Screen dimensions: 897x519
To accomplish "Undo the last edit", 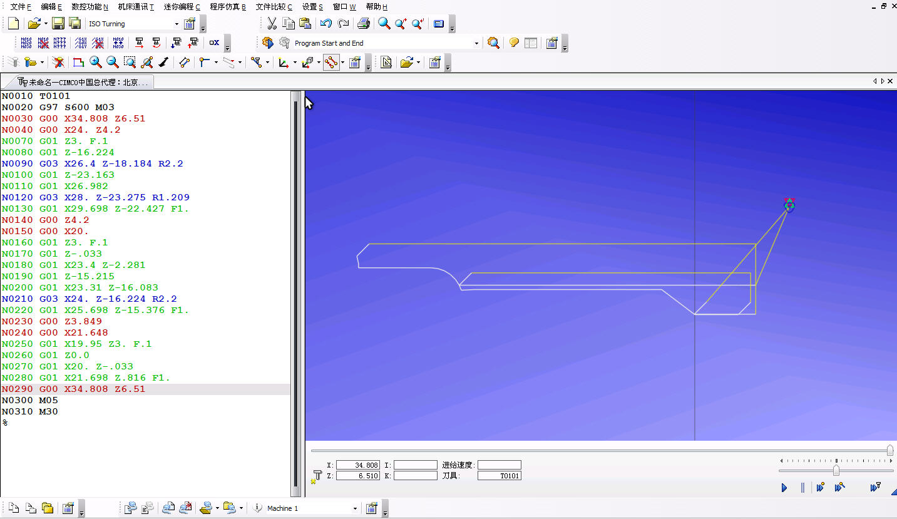I will tap(325, 24).
